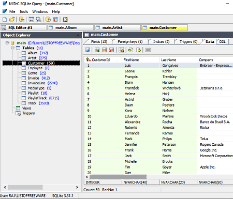
Task: Select the Views node in tree
Action: click(26, 108)
